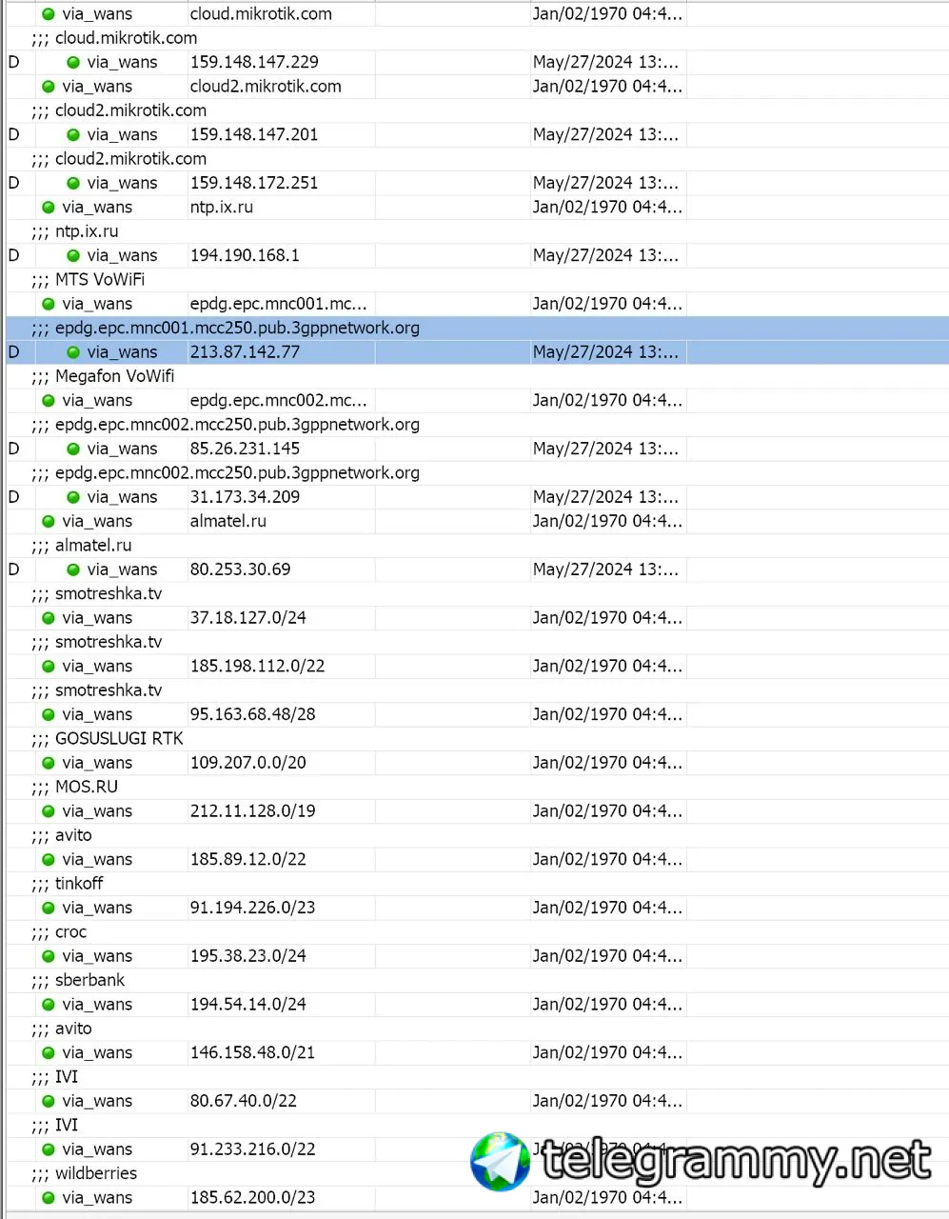Image resolution: width=949 pixels, height=1219 pixels.
Task: Select the ';;; tinkoff' comment line
Action: point(67,884)
